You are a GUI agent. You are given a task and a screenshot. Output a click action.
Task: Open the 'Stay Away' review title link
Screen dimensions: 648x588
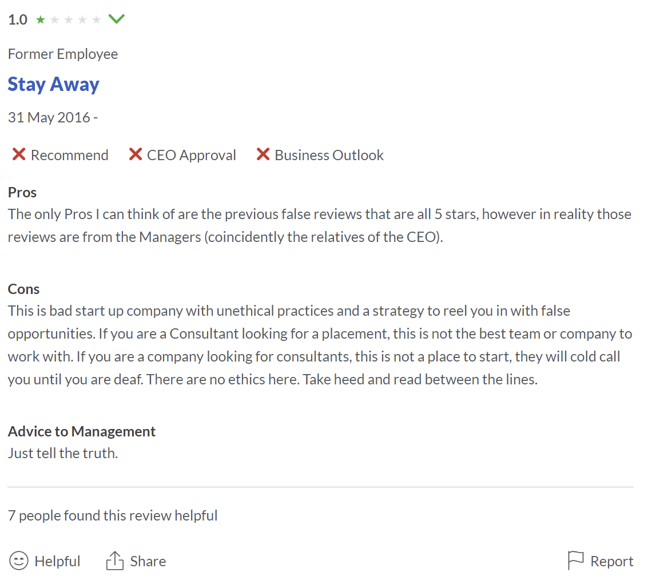point(54,84)
